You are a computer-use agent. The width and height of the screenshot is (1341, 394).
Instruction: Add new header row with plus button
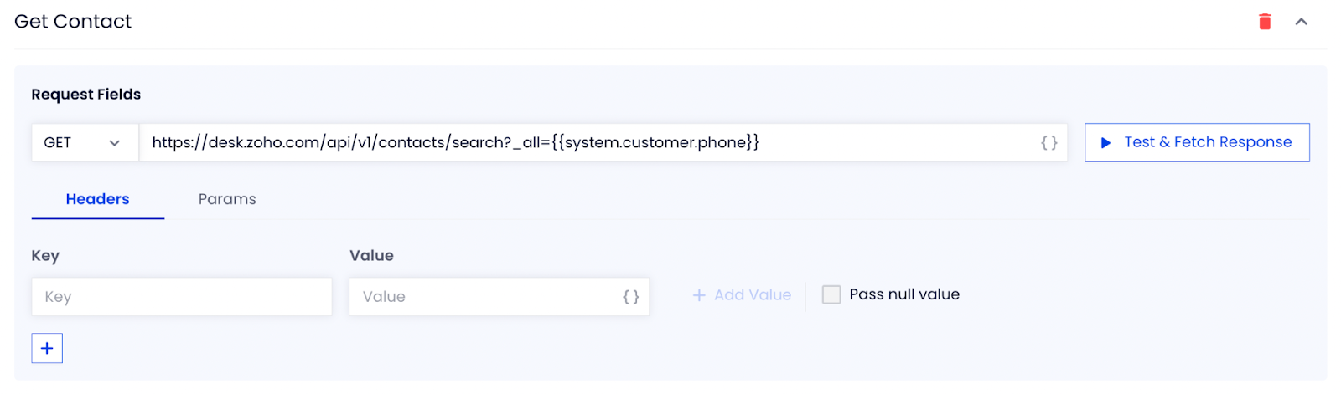47,348
